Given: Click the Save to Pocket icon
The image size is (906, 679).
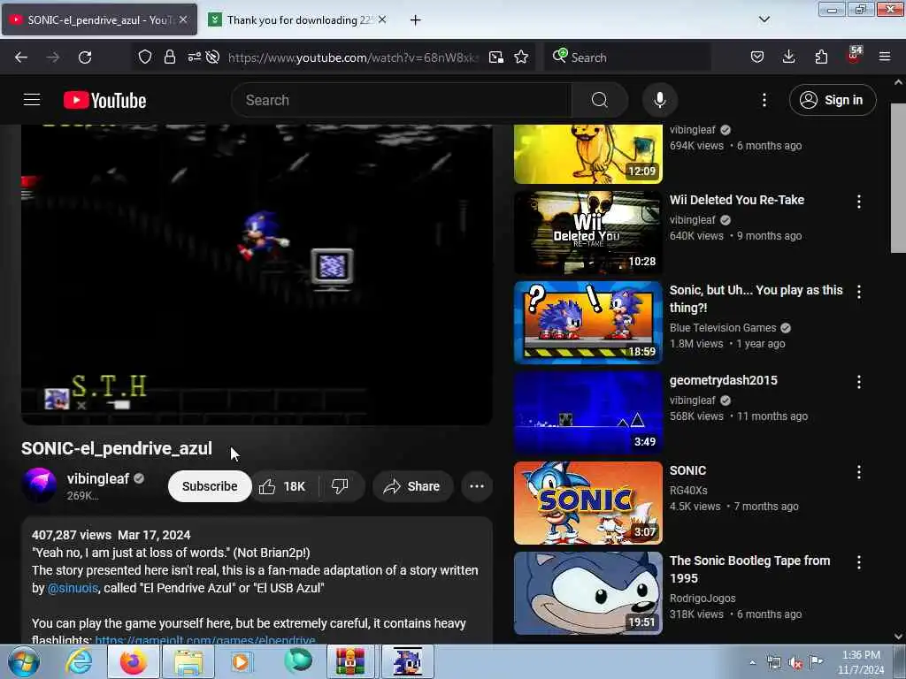Looking at the screenshot, I should 757,57.
